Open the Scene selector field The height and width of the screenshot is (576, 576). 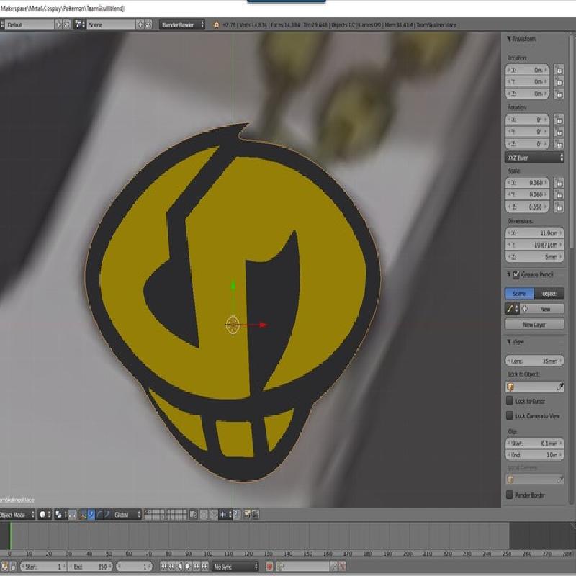click(x=112, y=24)
